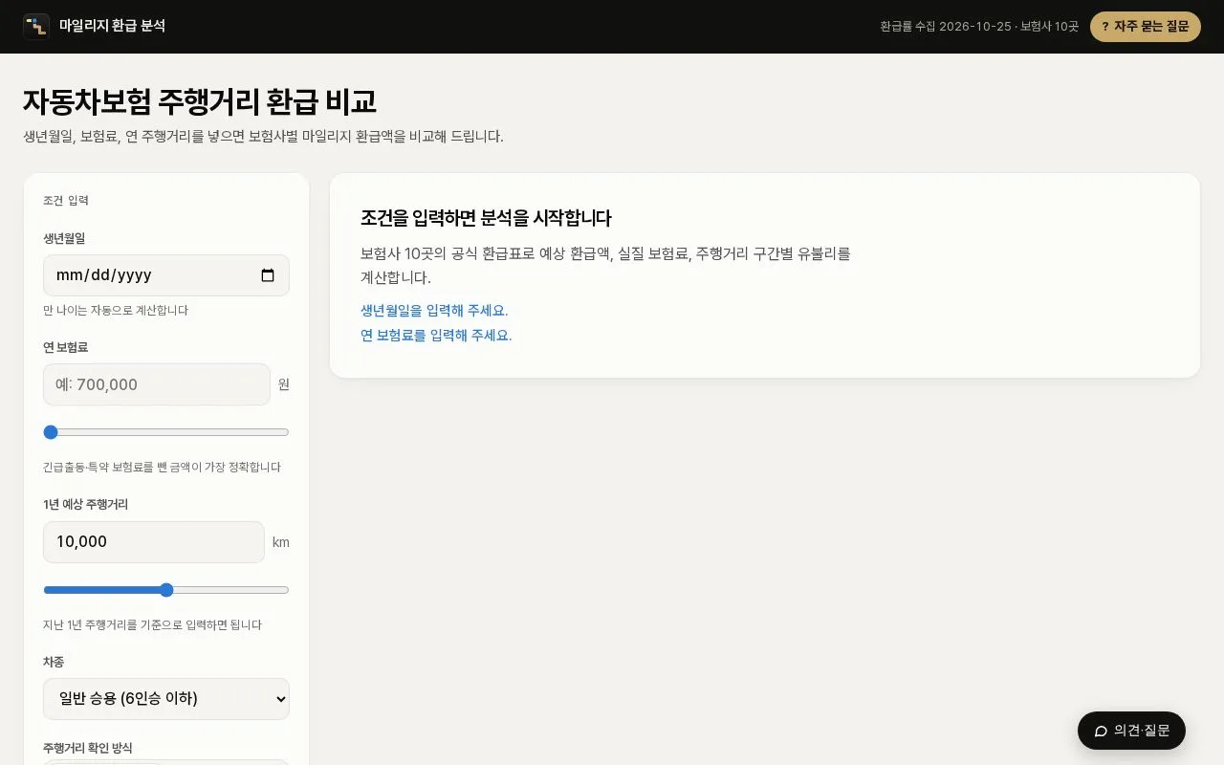Click the heading 자동차보험 주행거리 환급 비교
1224x765 pixels.
[x=200, y=101]
